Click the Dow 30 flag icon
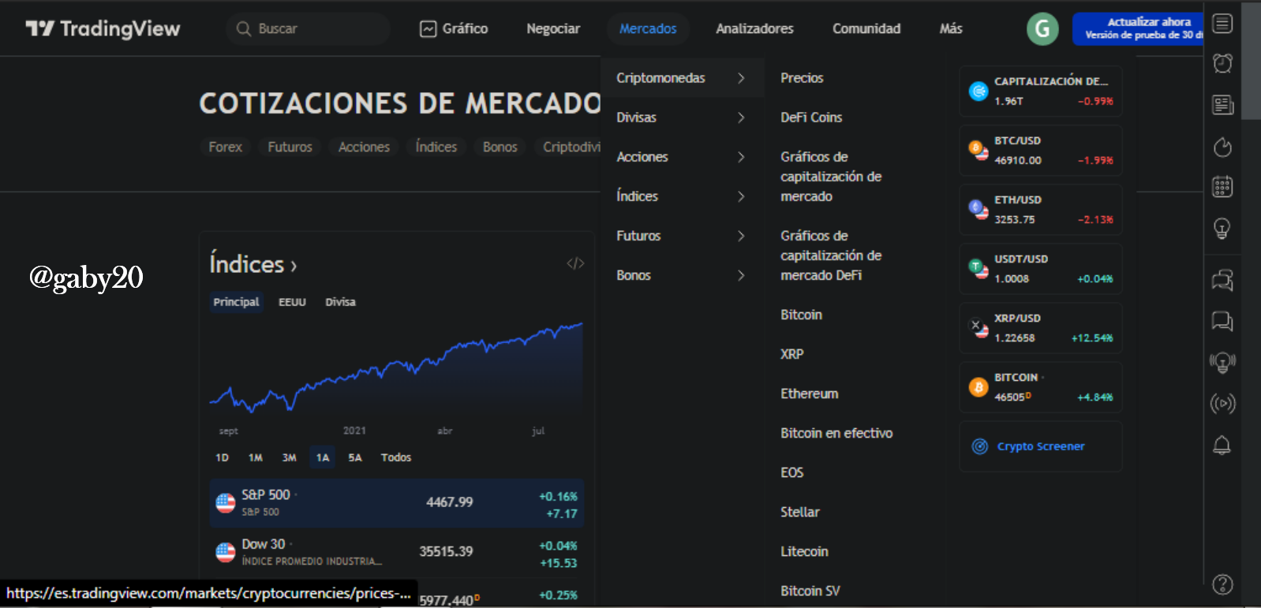 (226, 552)
